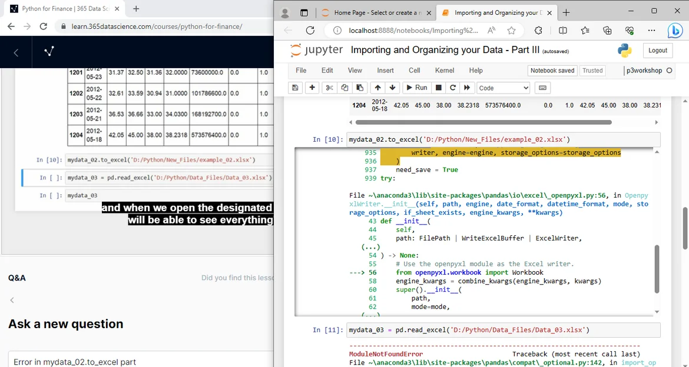Screen dimensions: 689x367
Task: Click the Logout button
Action: (x=658, y=51)
